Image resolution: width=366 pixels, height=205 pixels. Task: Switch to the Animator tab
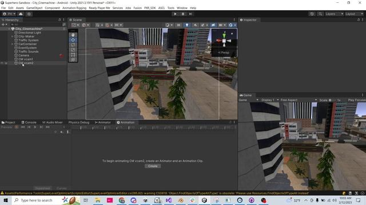coord(103,122)
